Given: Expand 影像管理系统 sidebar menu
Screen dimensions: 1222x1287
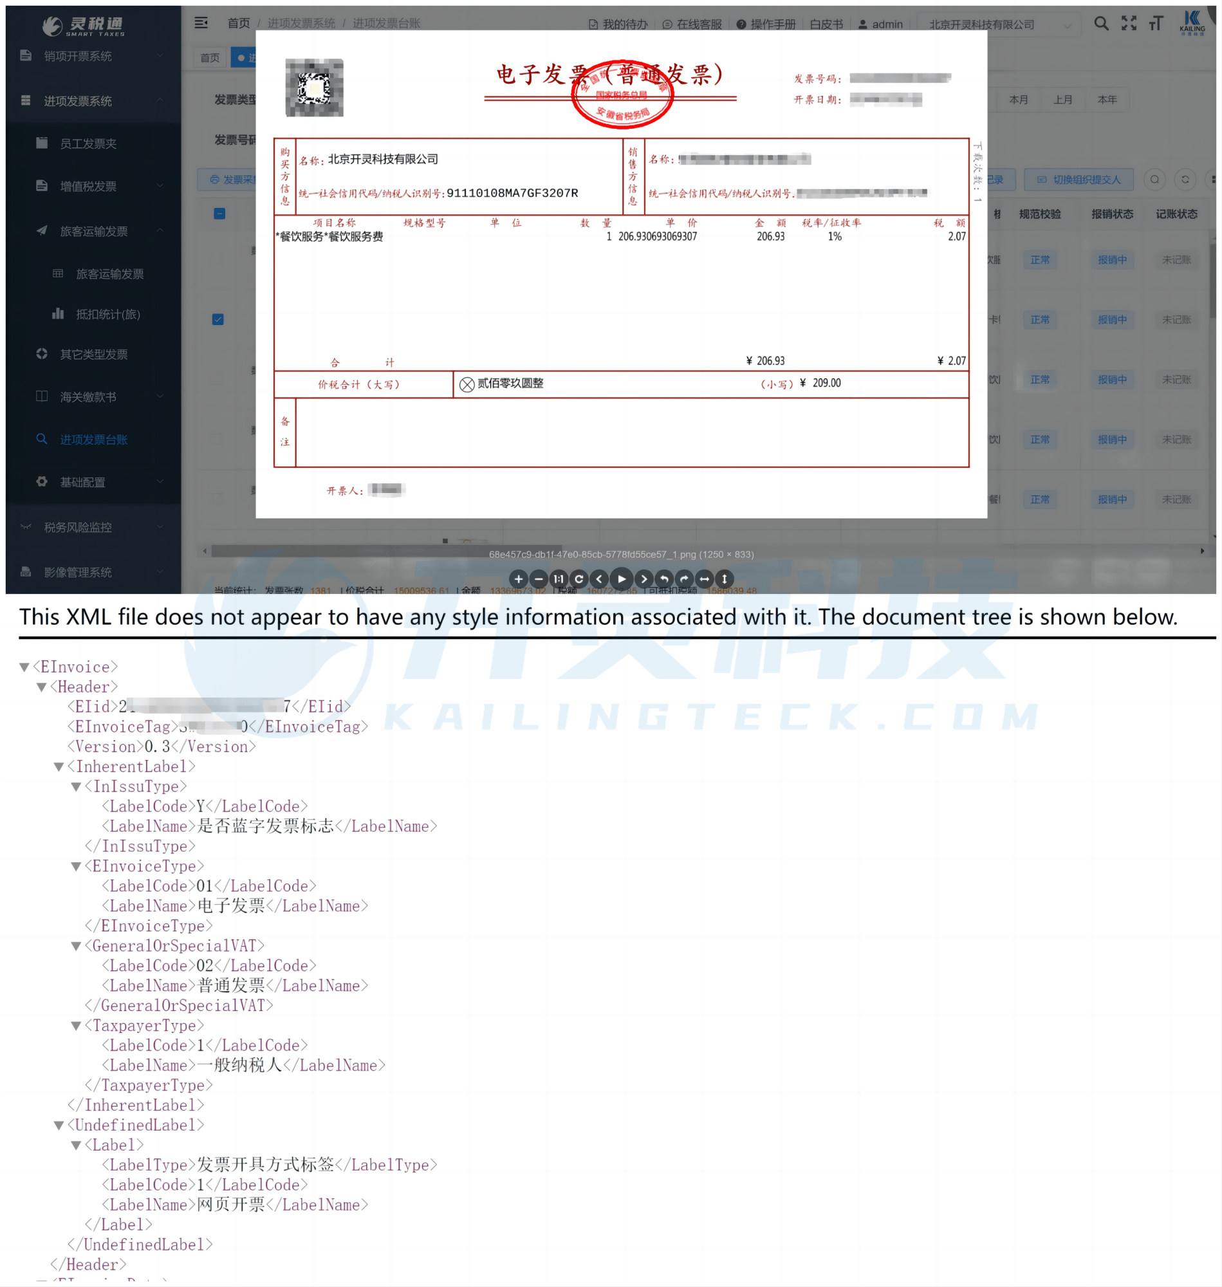Looking at the screenshot, I should coord(93,572).
